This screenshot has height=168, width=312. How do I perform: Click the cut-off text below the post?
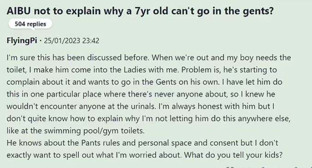point(269,167)
